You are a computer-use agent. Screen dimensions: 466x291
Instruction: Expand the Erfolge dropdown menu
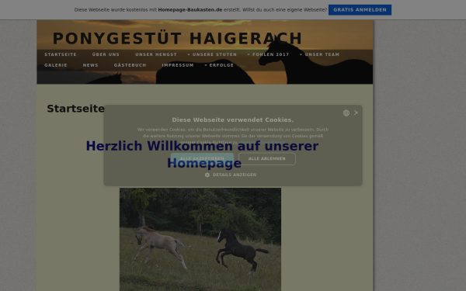[219, 65]
